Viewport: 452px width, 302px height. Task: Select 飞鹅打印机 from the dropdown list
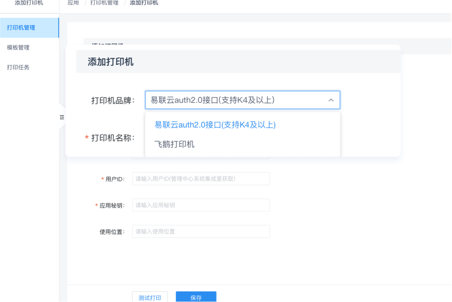(174, 144)
